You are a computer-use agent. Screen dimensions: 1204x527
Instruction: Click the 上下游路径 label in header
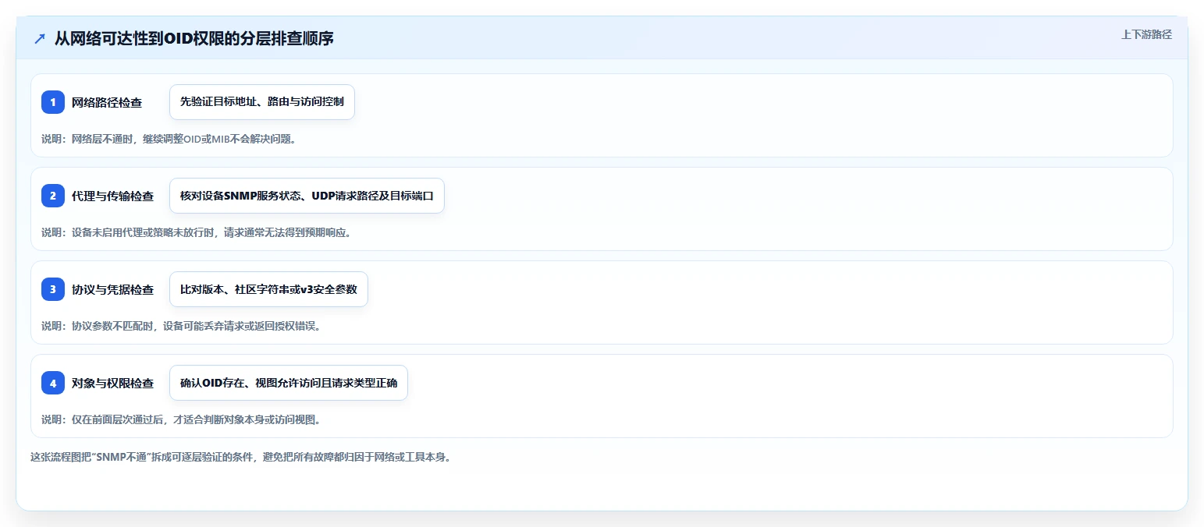pos(1146,34)
